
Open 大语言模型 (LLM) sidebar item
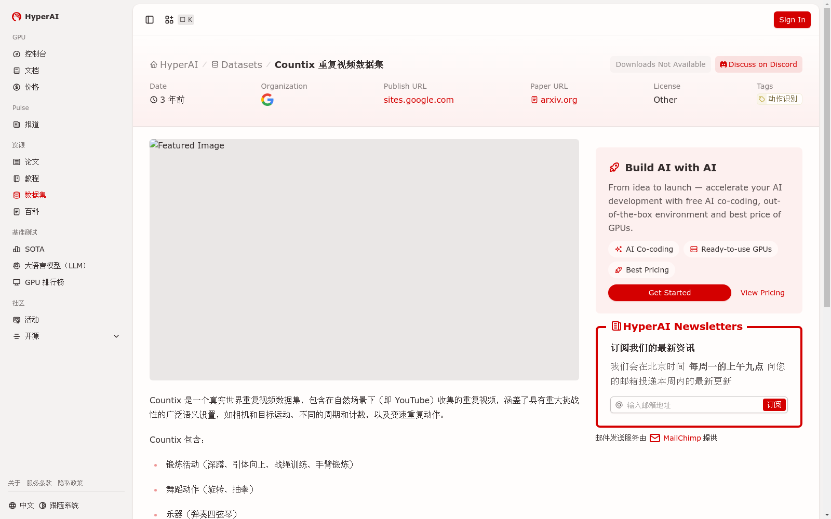point(66,266)
